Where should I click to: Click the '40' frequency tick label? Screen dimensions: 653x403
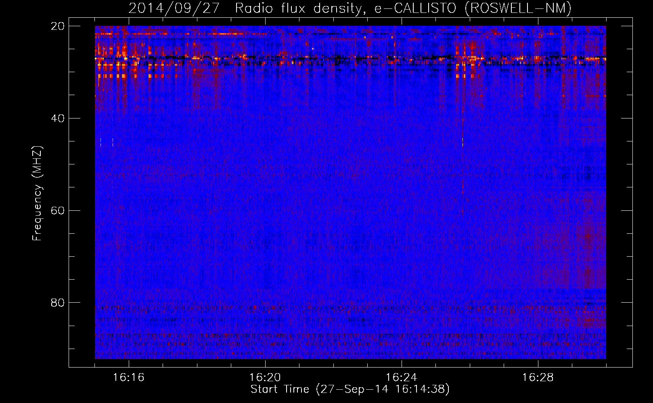click(58, 118)
